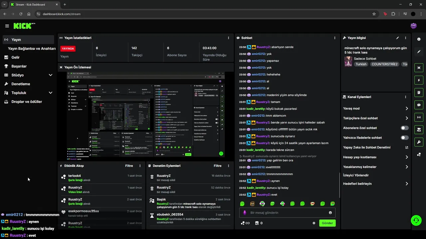This screenshot has width=426, height=239.
Task: Toggle the wrench widget in right rail
Action: [x=419, y=142]
